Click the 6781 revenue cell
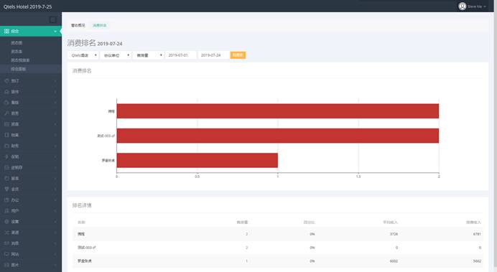 point(477,234)
